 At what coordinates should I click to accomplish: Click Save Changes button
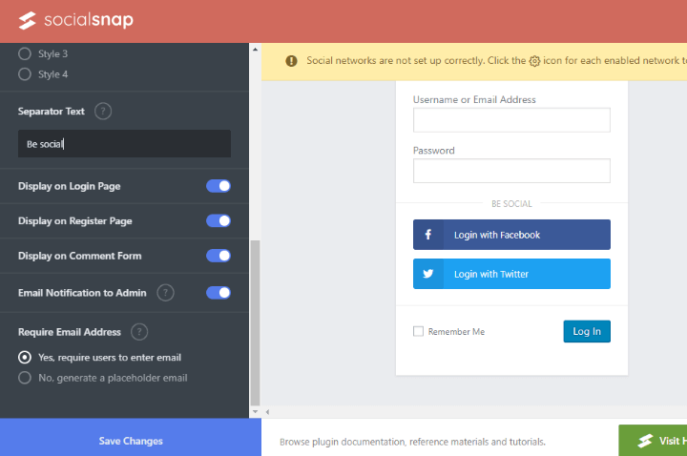click(131, 437)
